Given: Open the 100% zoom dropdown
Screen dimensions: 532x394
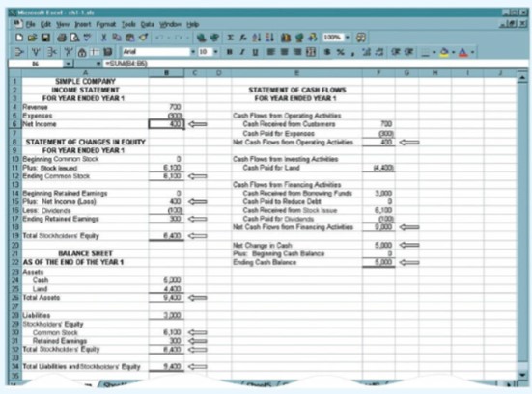Looking at the screenshot, I should pyautogui.click(x=347, y=38).
